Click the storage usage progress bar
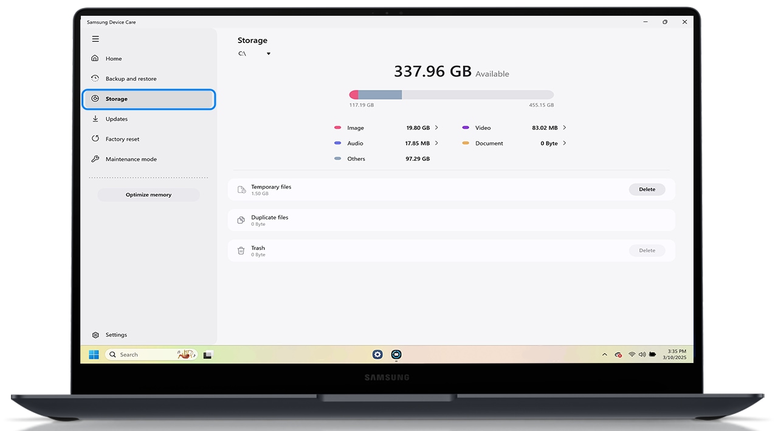Viewport: 778px width, 431px height. (452, 95)
